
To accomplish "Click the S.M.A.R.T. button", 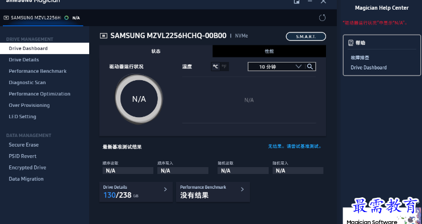I will [x=306, y=36].
